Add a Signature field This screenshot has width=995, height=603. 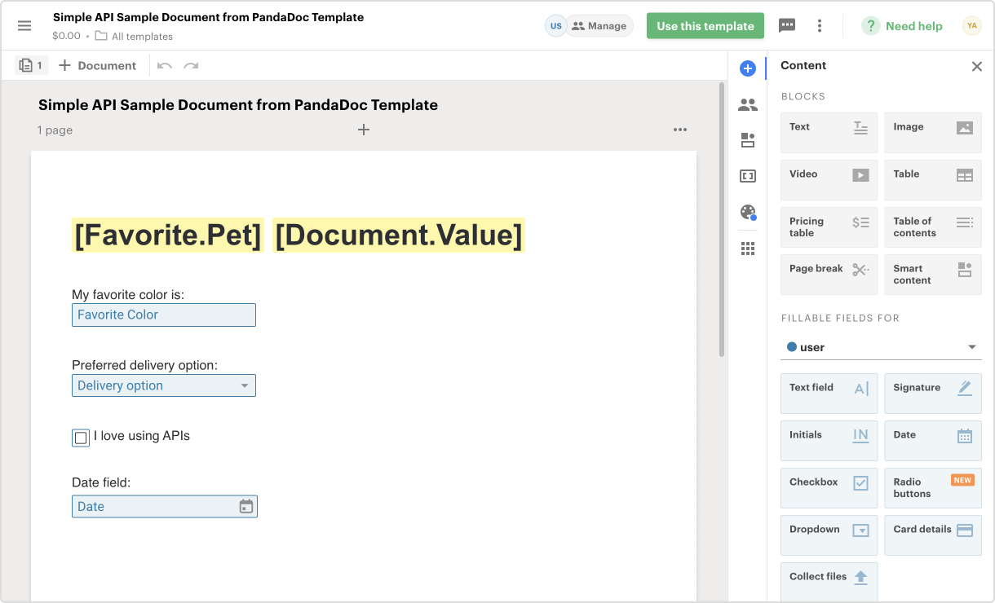click(x=933, y=394)
